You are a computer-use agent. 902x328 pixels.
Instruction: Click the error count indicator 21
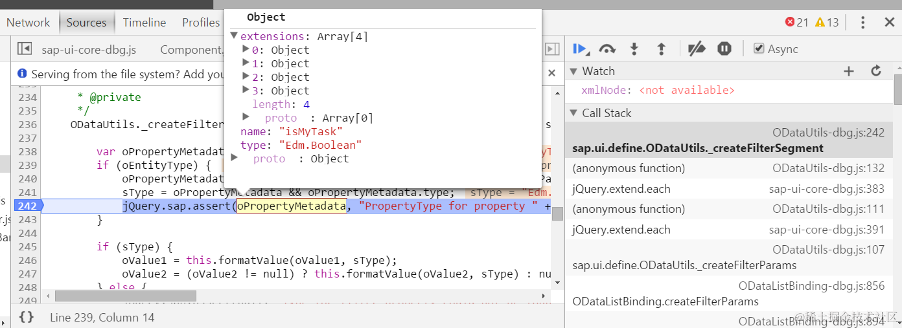[x=797, y=23]
